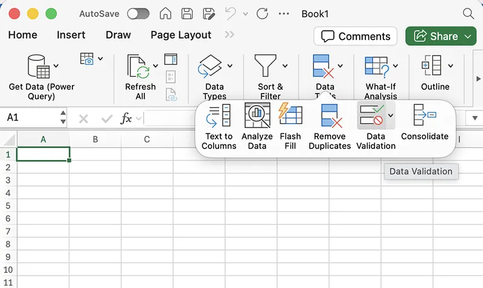483x288 pixels.
Task: Switch to the Home tab
Action: click(22, 35)
